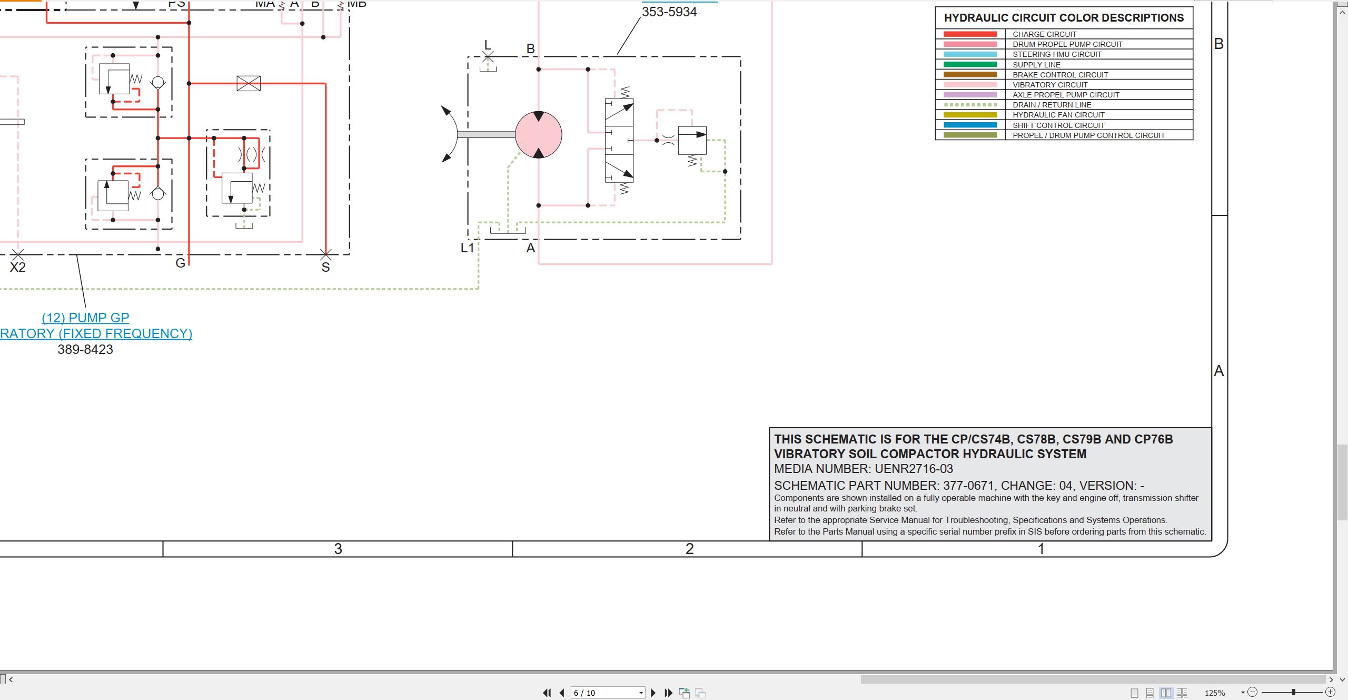The height and width of the screenshot is (700, 1348).
Task: Open the zoom level dropdown arrow
Action: (1243, 693)
